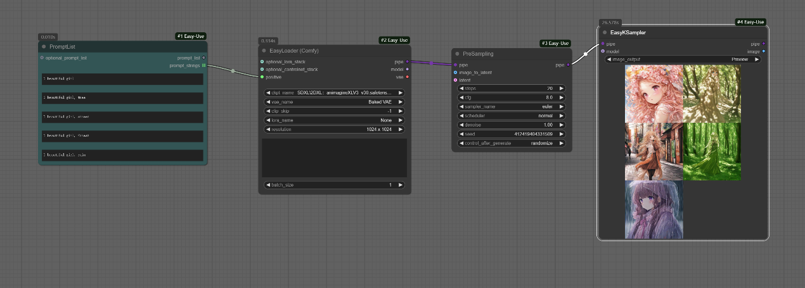The image size is (805, 288).
Task: Click the pink latent input port
Action: [455, 80]
